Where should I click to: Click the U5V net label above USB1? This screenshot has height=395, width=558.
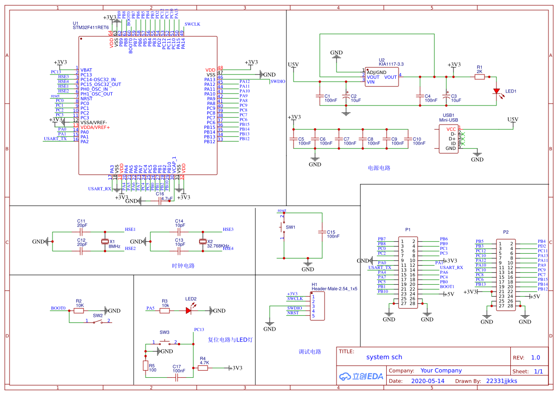(513, 119)
